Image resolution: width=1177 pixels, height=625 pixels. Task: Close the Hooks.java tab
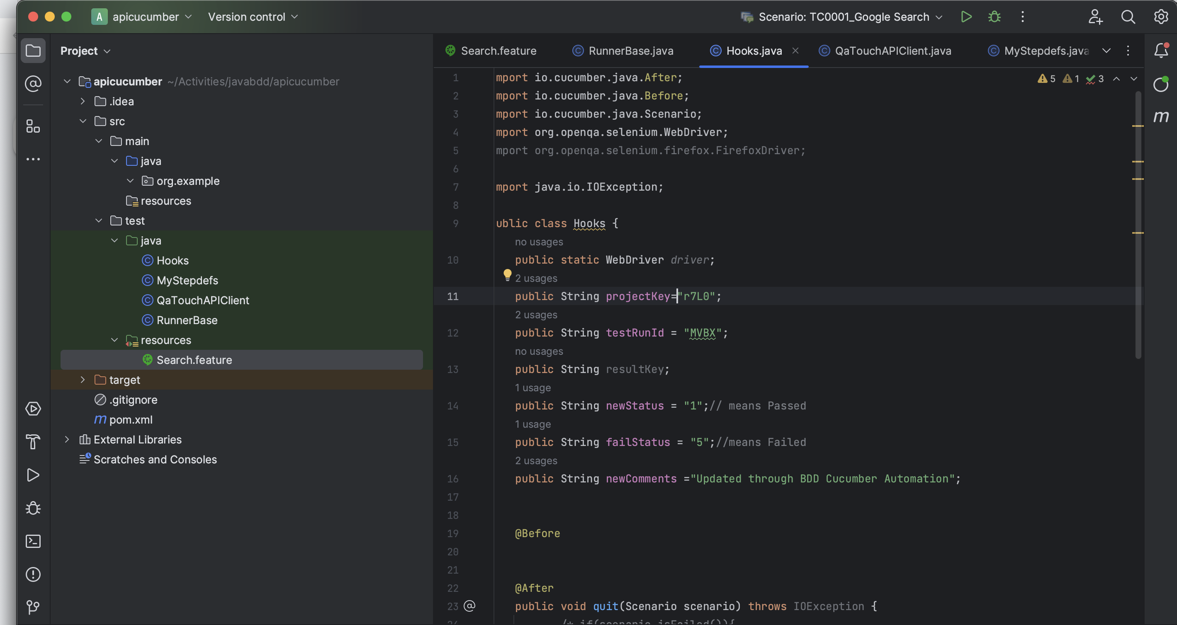pos(795,51)
